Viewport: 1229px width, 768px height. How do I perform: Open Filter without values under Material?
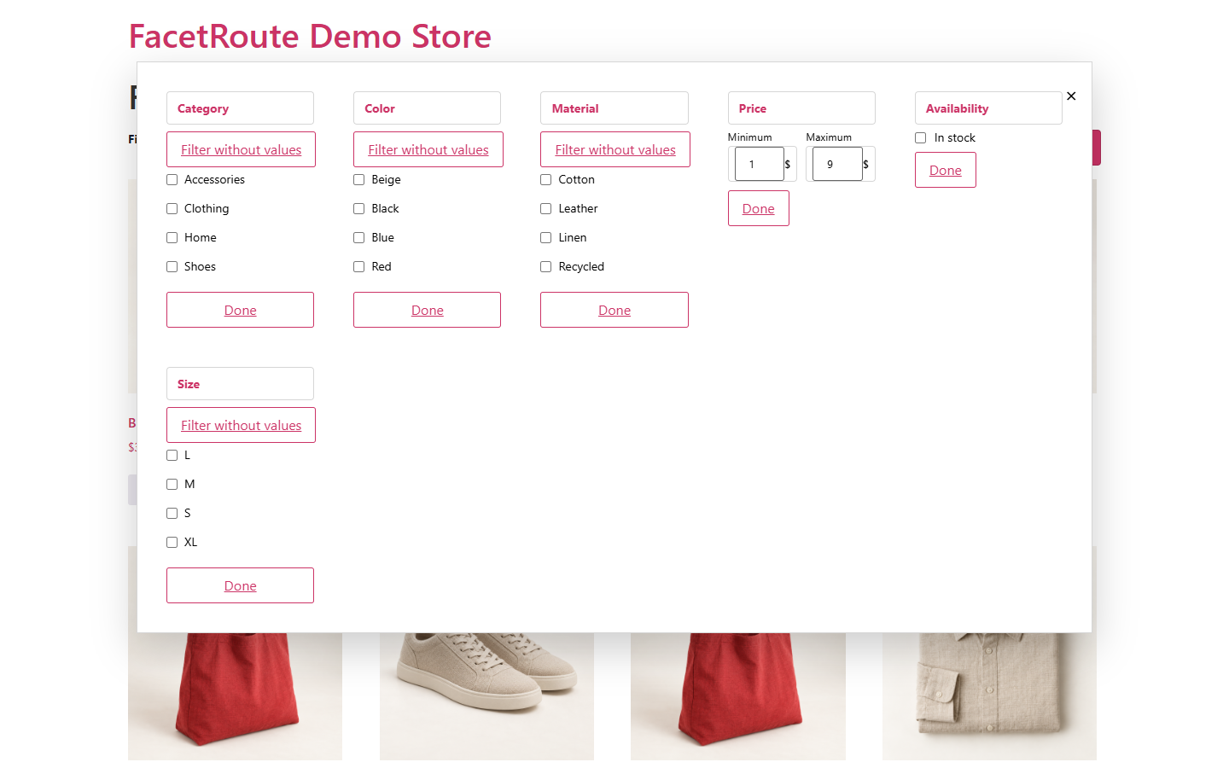pyautogui.click(x=615, y=149)
